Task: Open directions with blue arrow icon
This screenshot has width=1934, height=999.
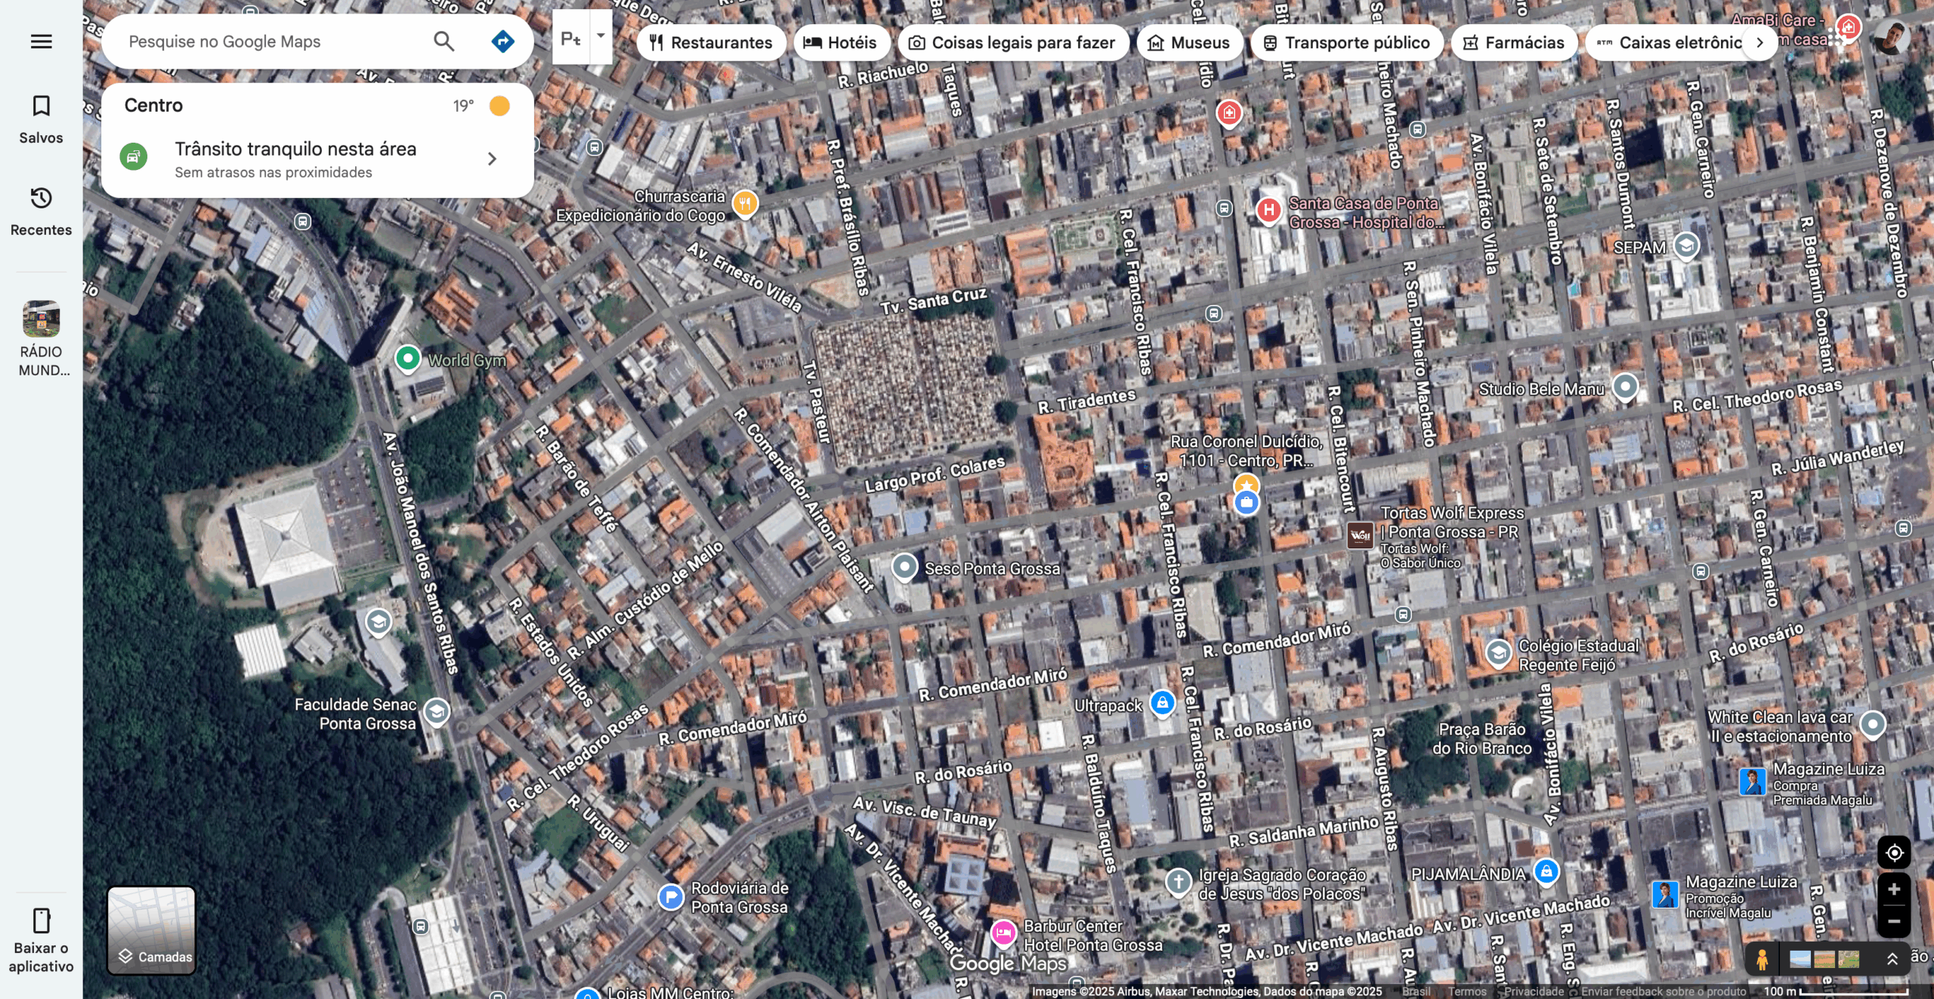Action: pyautogui.click(x=502, y=42)
